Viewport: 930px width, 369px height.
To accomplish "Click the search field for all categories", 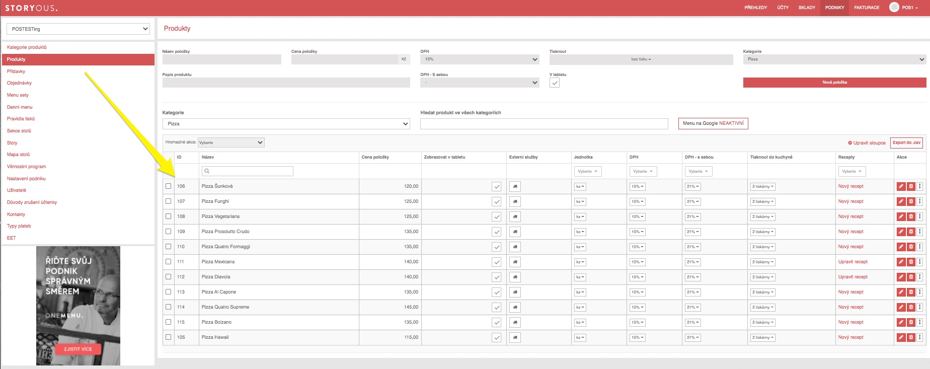I will point(544,124).
